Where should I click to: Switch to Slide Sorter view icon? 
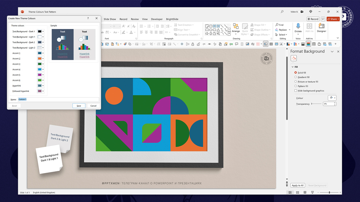click(298, 193)
